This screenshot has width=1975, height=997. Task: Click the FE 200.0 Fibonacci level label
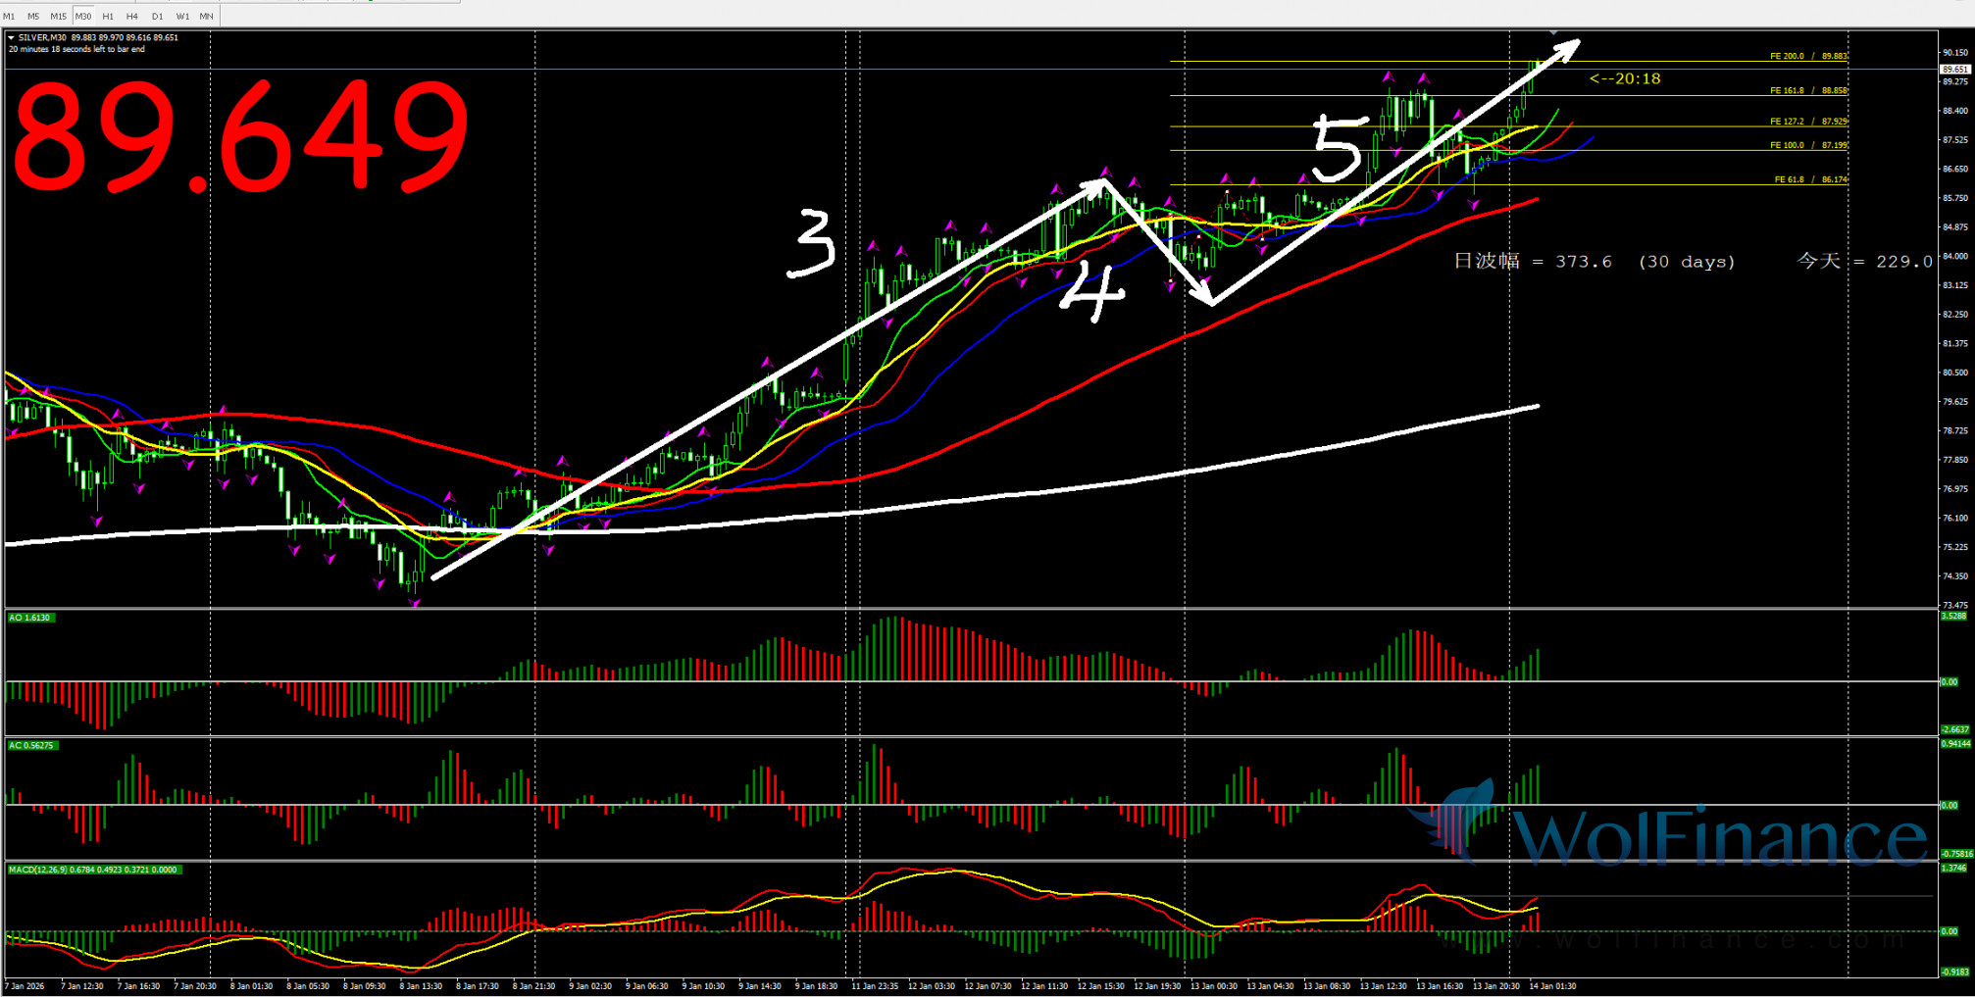[x=1807, y=56]
